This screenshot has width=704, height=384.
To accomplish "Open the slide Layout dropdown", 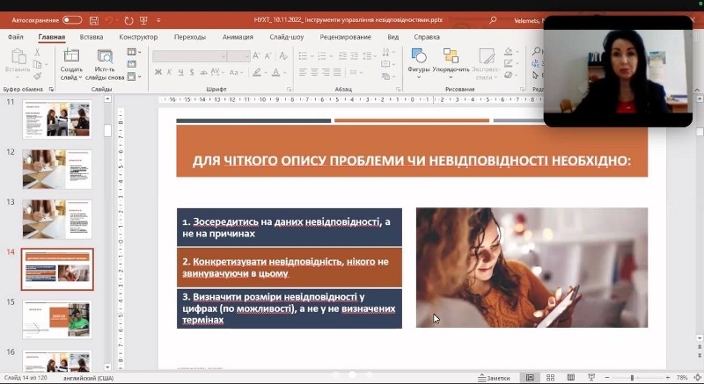I will [134, 53].
